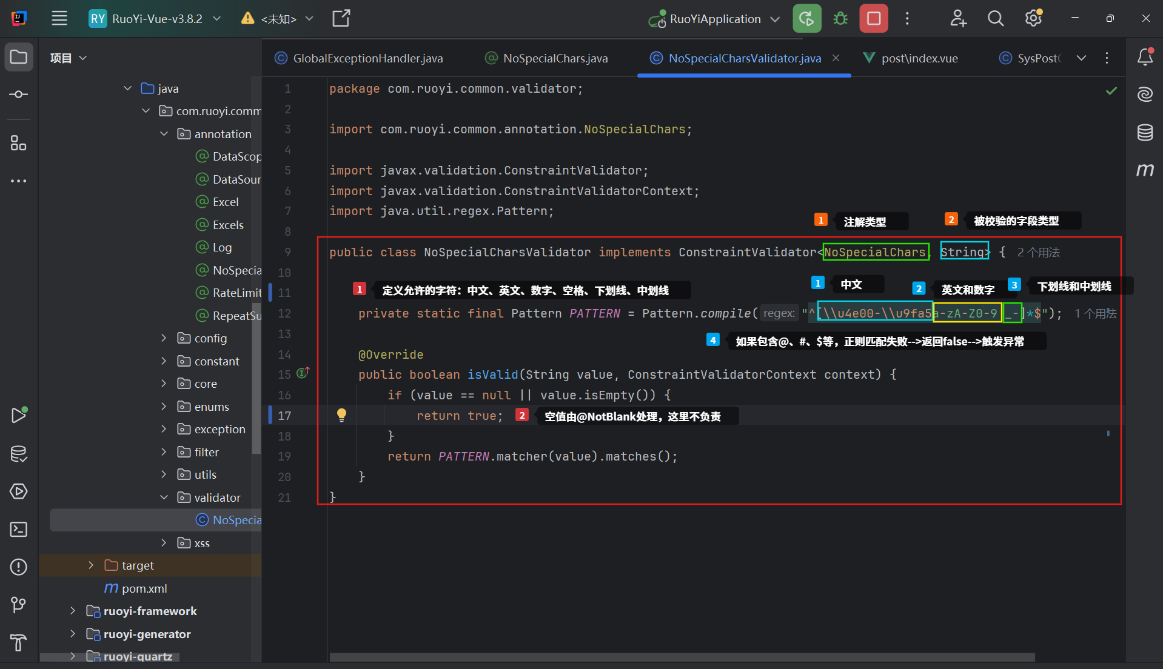
Task: Open Code With Me add-user icon
Action: pyautogui.click(x=958, y=18)
